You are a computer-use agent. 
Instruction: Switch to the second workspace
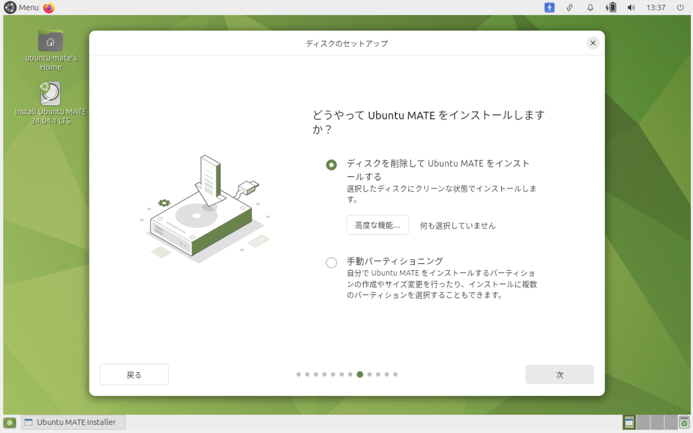643,422
